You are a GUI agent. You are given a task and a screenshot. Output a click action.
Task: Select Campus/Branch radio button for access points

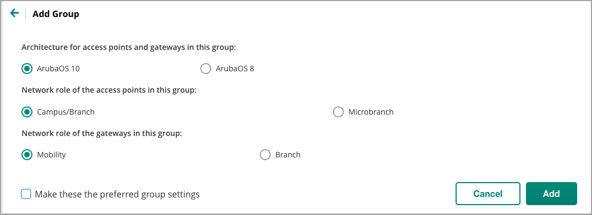click(27, 112)
